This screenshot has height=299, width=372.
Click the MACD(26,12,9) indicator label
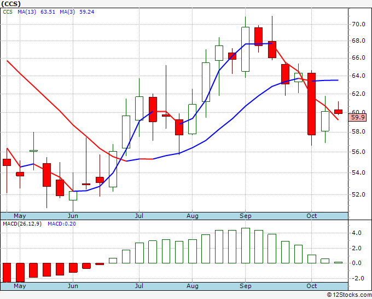(x=22, y=224)
